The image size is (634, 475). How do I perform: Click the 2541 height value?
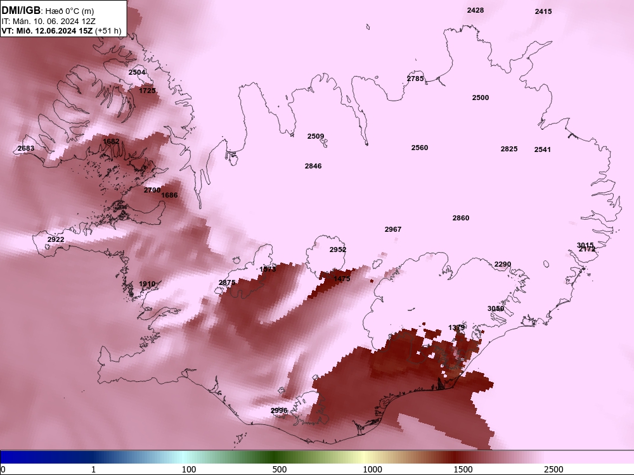[x=542, y=149]
